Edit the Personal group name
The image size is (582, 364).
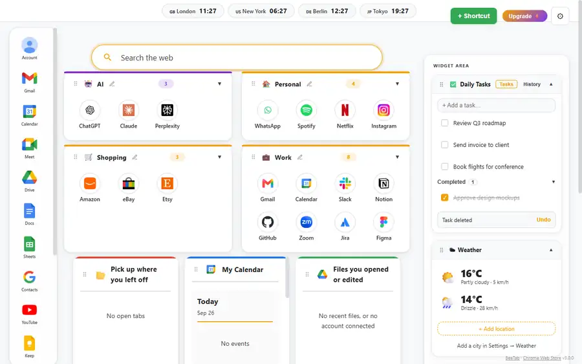point(309,84)
